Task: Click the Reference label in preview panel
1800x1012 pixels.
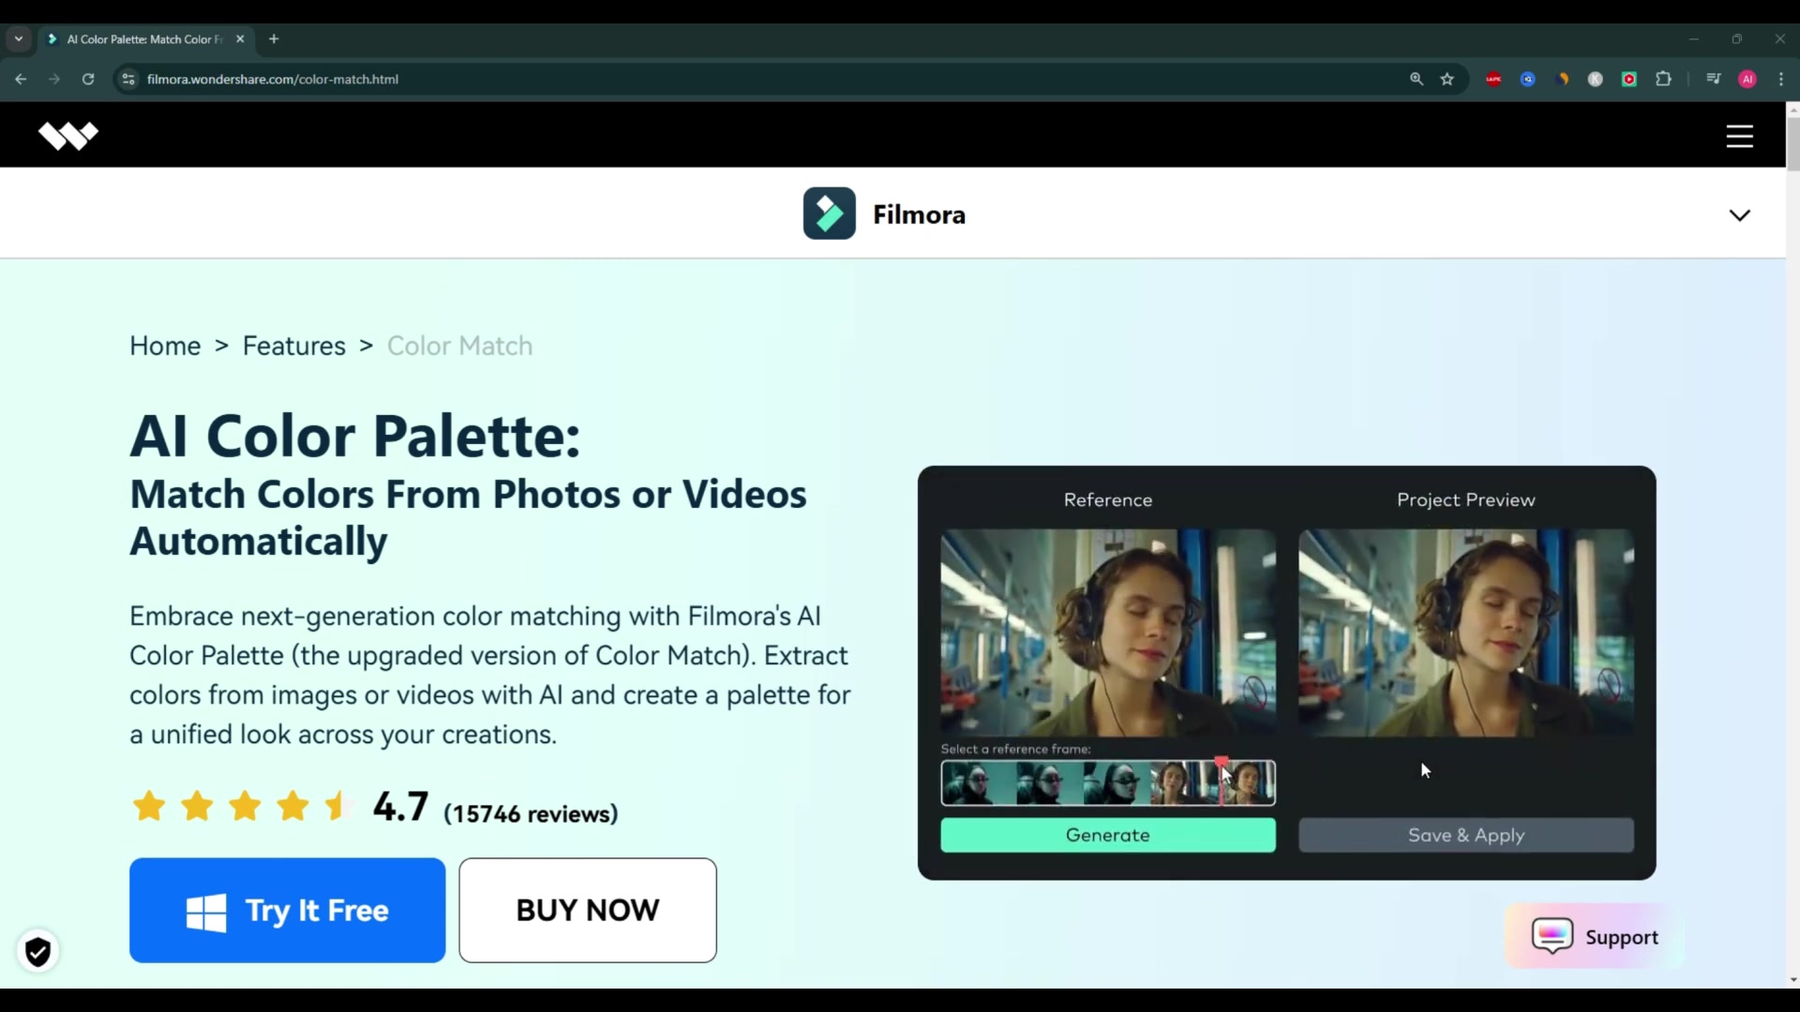Action: (x=1108, y=499)
